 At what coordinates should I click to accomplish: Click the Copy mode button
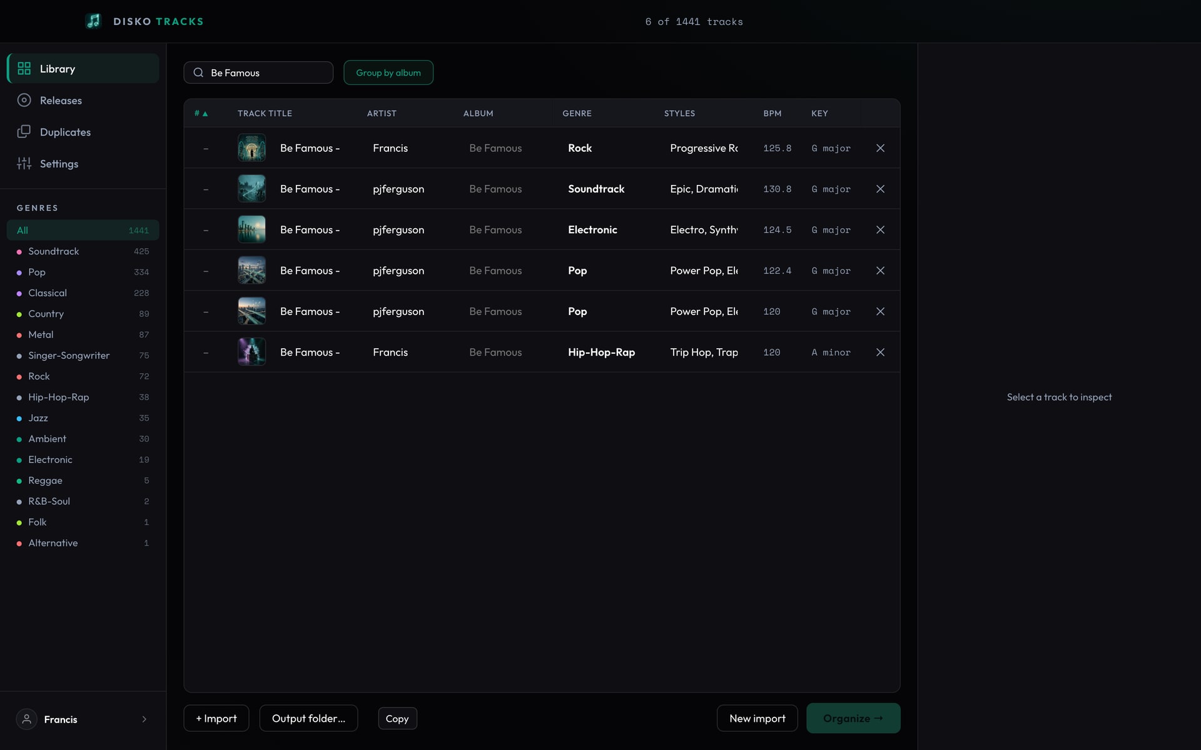tap(397, 718)
